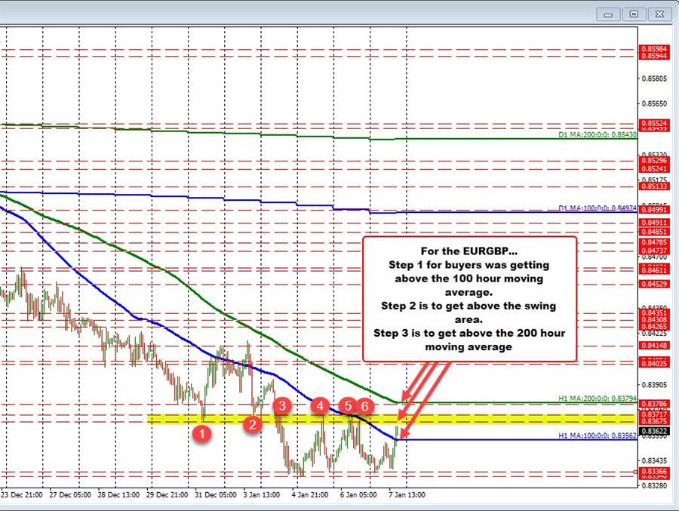This screenshot has width=679, height=511.
Task: Select red circle marker number 3
Action: point(282,406)
